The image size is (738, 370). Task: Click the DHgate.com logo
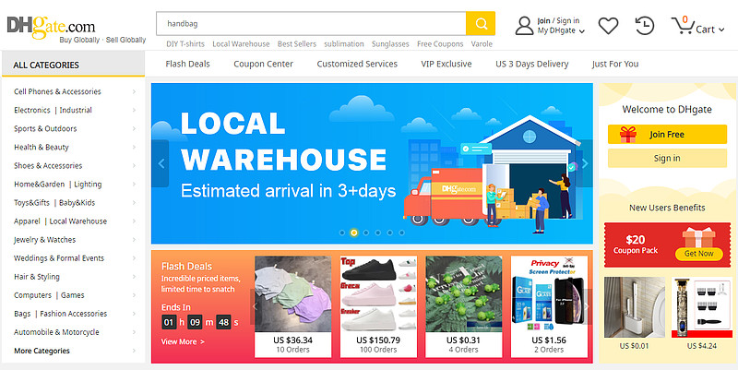51,27
